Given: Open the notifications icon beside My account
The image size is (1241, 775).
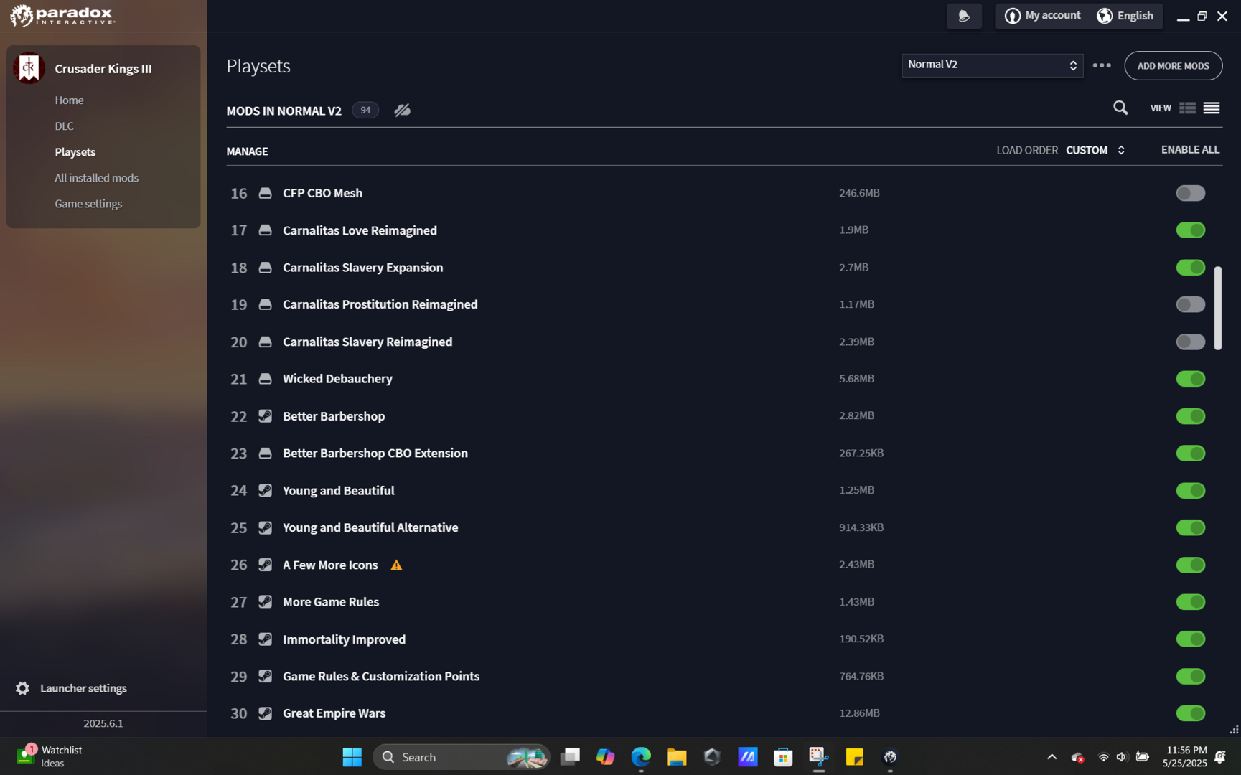Looking at the screenshot, I should (x=964, y=16).
